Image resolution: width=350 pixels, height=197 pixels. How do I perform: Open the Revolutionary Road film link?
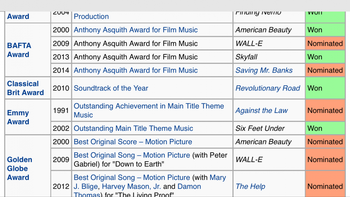point(268,88)
